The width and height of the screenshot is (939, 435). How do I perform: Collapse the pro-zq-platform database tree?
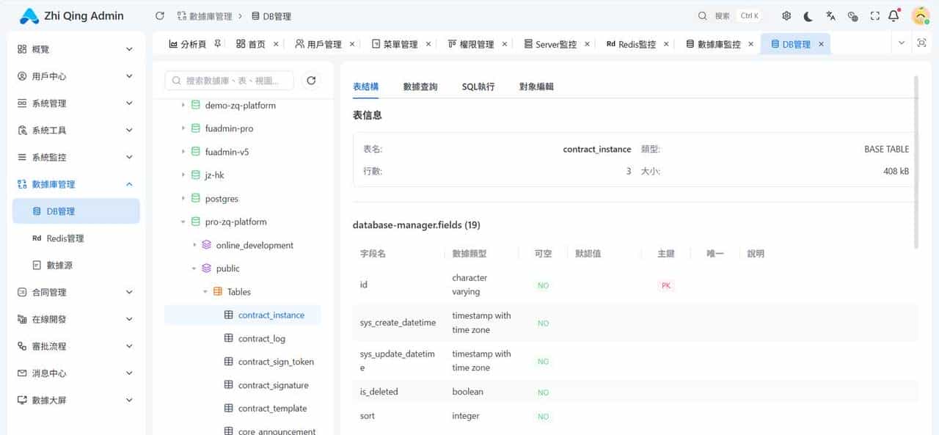click(183, 222)
